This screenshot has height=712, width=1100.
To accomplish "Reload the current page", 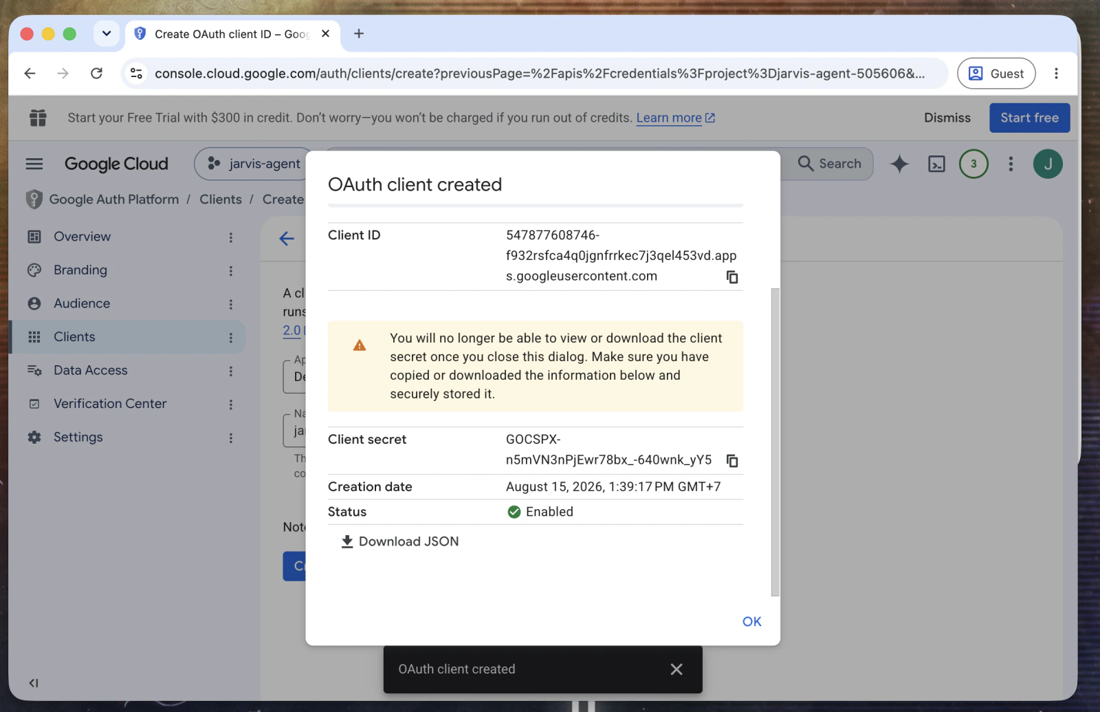I will tap(96, 74).
